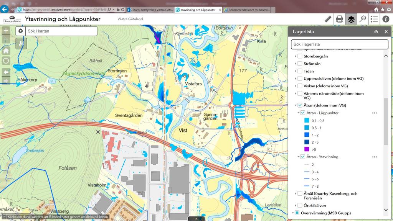Viewport: 393px width, 221px height.
Task: Collapse Ätran - Ytavrinning legend
Action: (299, 157)
